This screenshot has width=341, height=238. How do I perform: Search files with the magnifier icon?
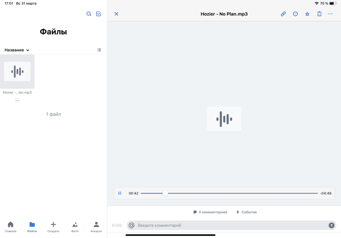(x=89, y=14)
